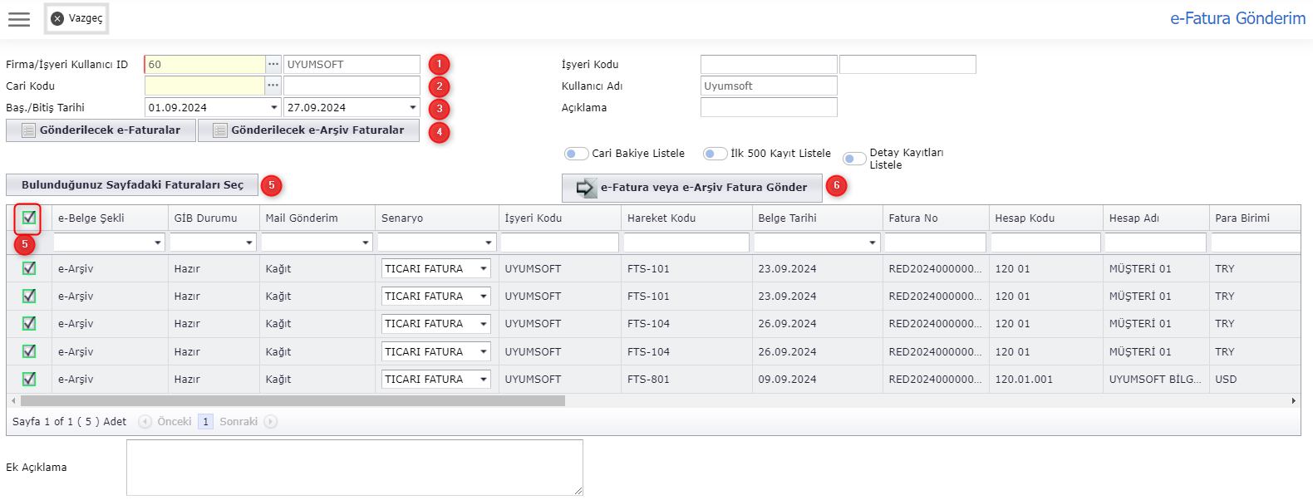Viewport: 1313px width, 500px height.
Task: Click the horizontal scrollbar thumb of grid
Action: (x=292, y=401)
